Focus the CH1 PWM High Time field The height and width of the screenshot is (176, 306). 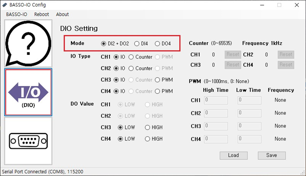pyautogui.click(x=216, y=100)
